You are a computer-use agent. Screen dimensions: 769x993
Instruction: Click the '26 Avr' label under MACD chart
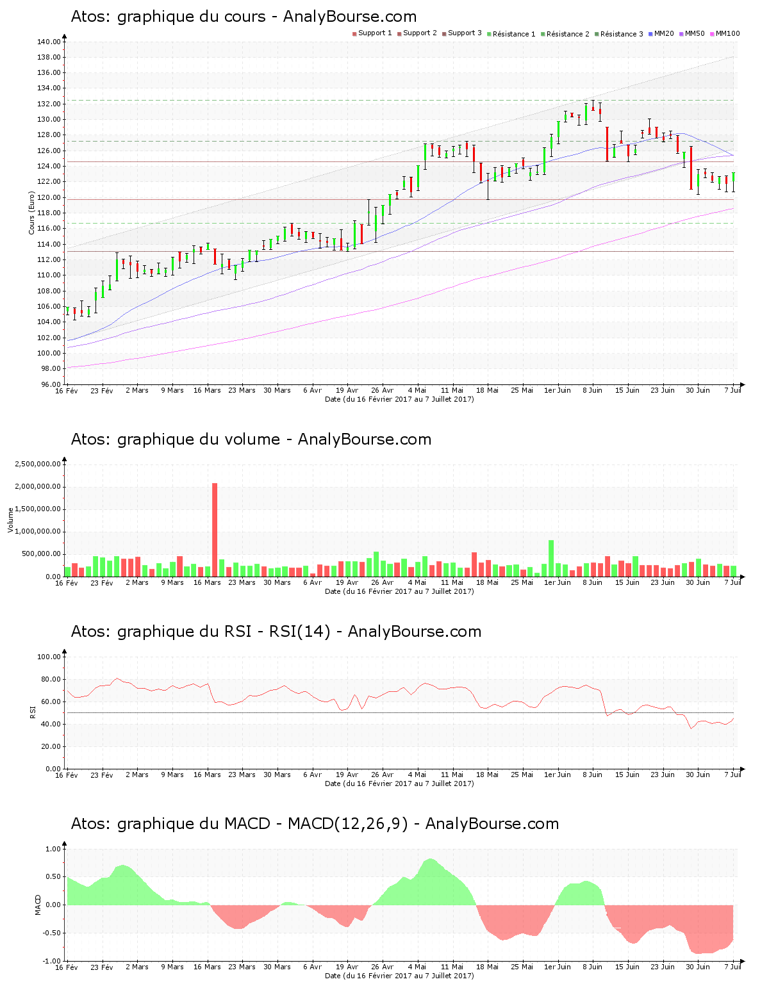click(x=383, y=967)
